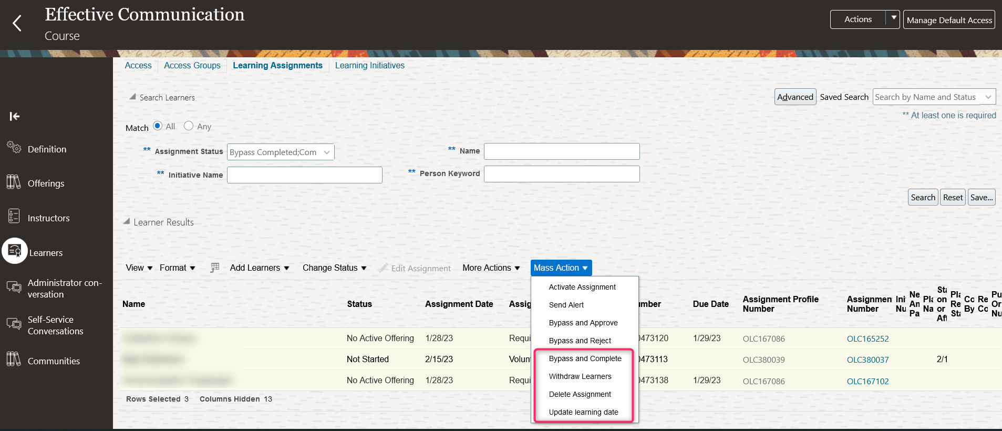1002x431 pixels.
Task: Choose Update learning date menu entry
Action: pyautogui.click(x=585, y=412)
